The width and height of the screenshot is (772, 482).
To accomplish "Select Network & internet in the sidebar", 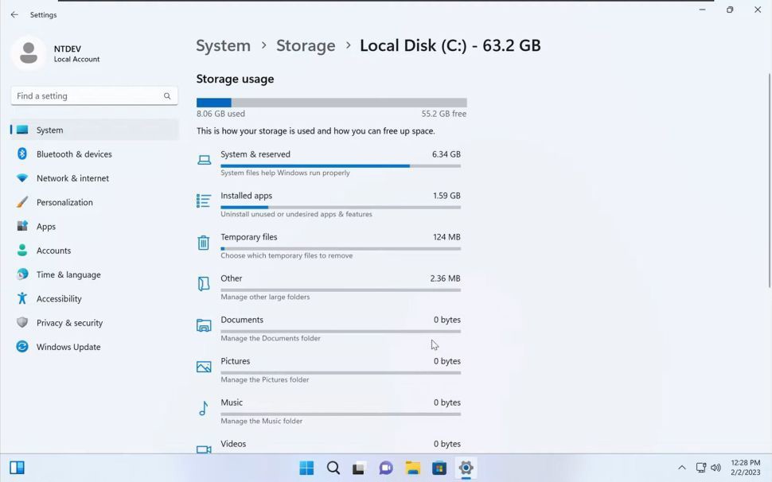I will [x=73, y=178].
